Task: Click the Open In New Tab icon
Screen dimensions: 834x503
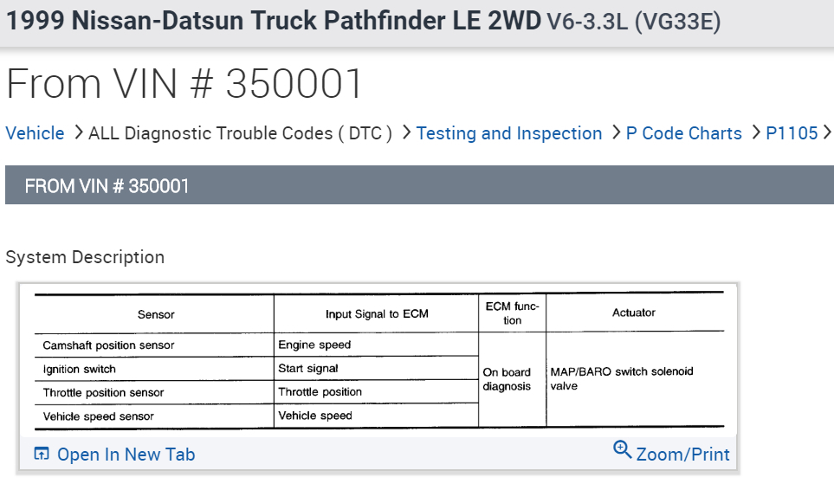Action: pyautogui.click(x=42, y=454)
